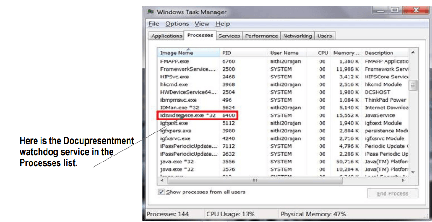
Task: Sort by Image Name column header
Action: (x=188, y=53)
